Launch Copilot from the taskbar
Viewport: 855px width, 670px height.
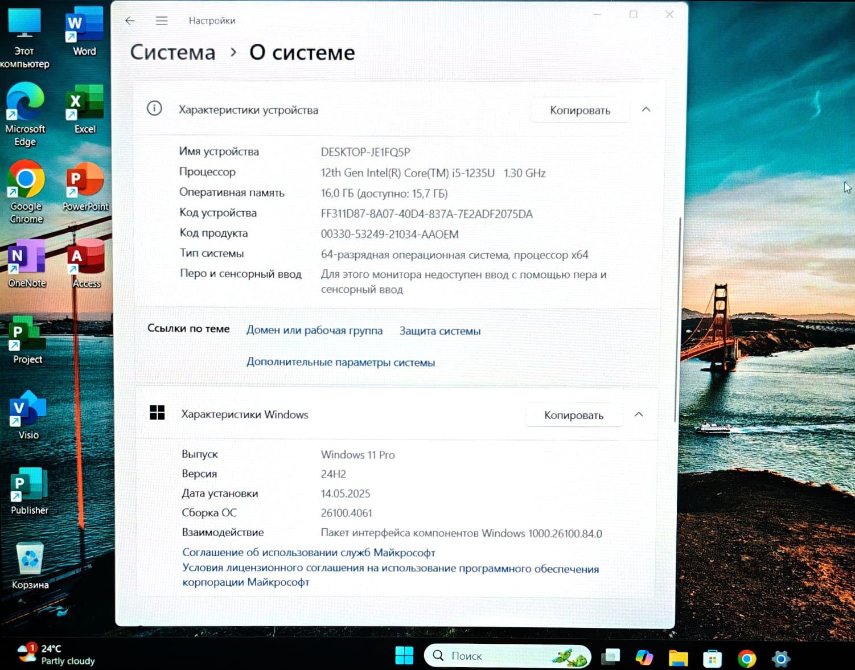coord(644,657)
